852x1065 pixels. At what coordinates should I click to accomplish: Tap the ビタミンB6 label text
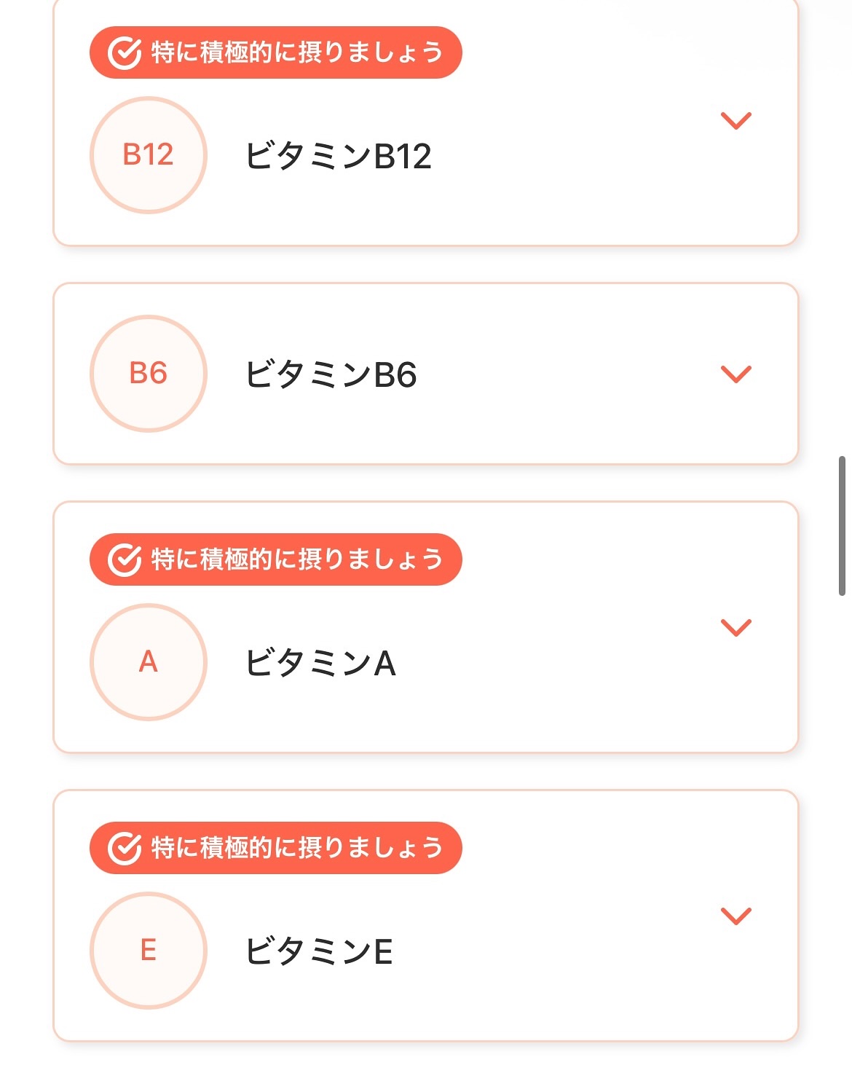tap(331, 374)
